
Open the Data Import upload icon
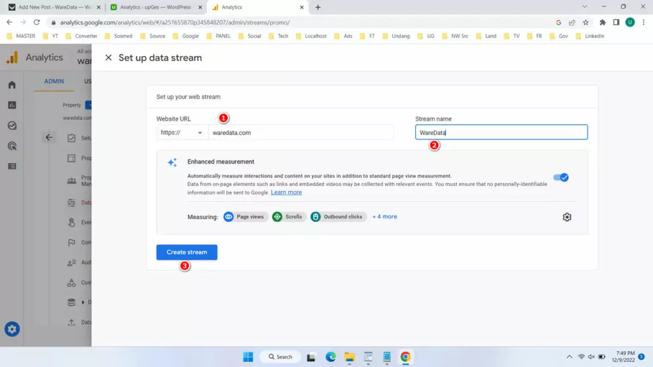(71, 322)
